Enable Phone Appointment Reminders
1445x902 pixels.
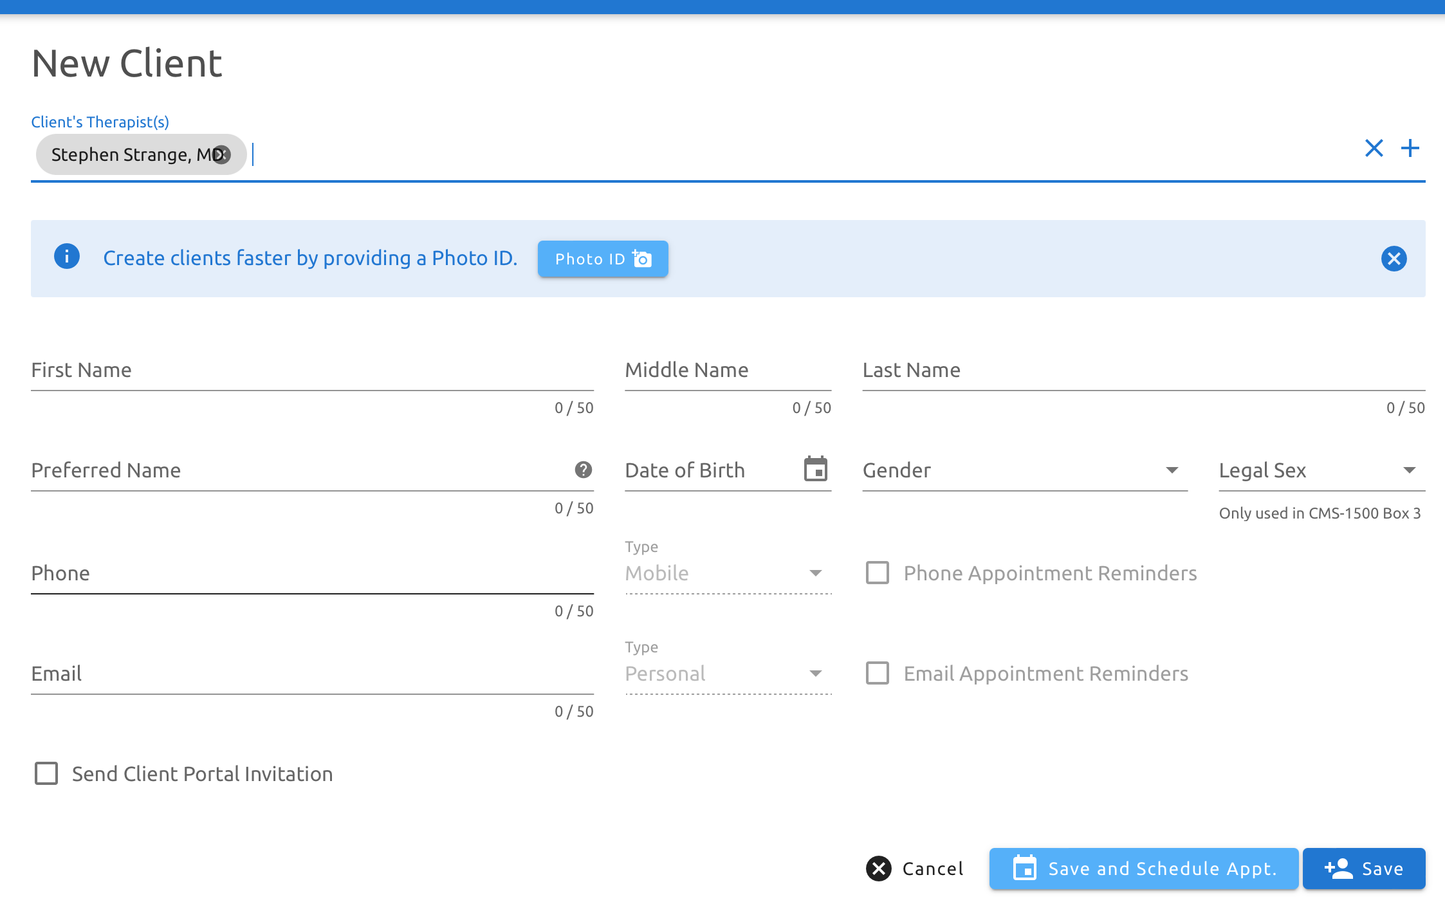[x=878, y=573]
